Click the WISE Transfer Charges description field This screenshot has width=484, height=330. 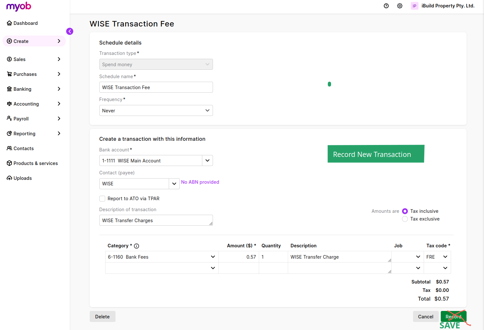pyautogui.click(x=156, y=220)
